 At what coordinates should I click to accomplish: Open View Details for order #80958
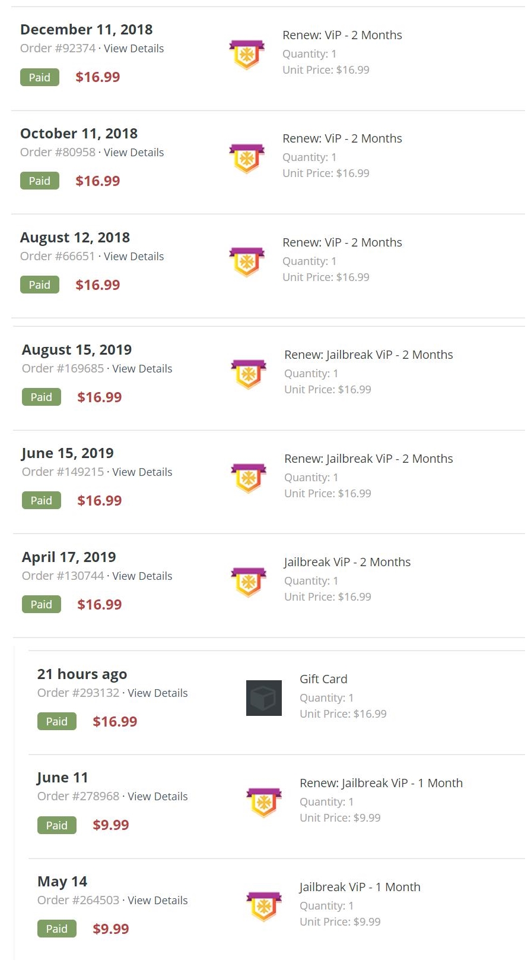[133, 153]
